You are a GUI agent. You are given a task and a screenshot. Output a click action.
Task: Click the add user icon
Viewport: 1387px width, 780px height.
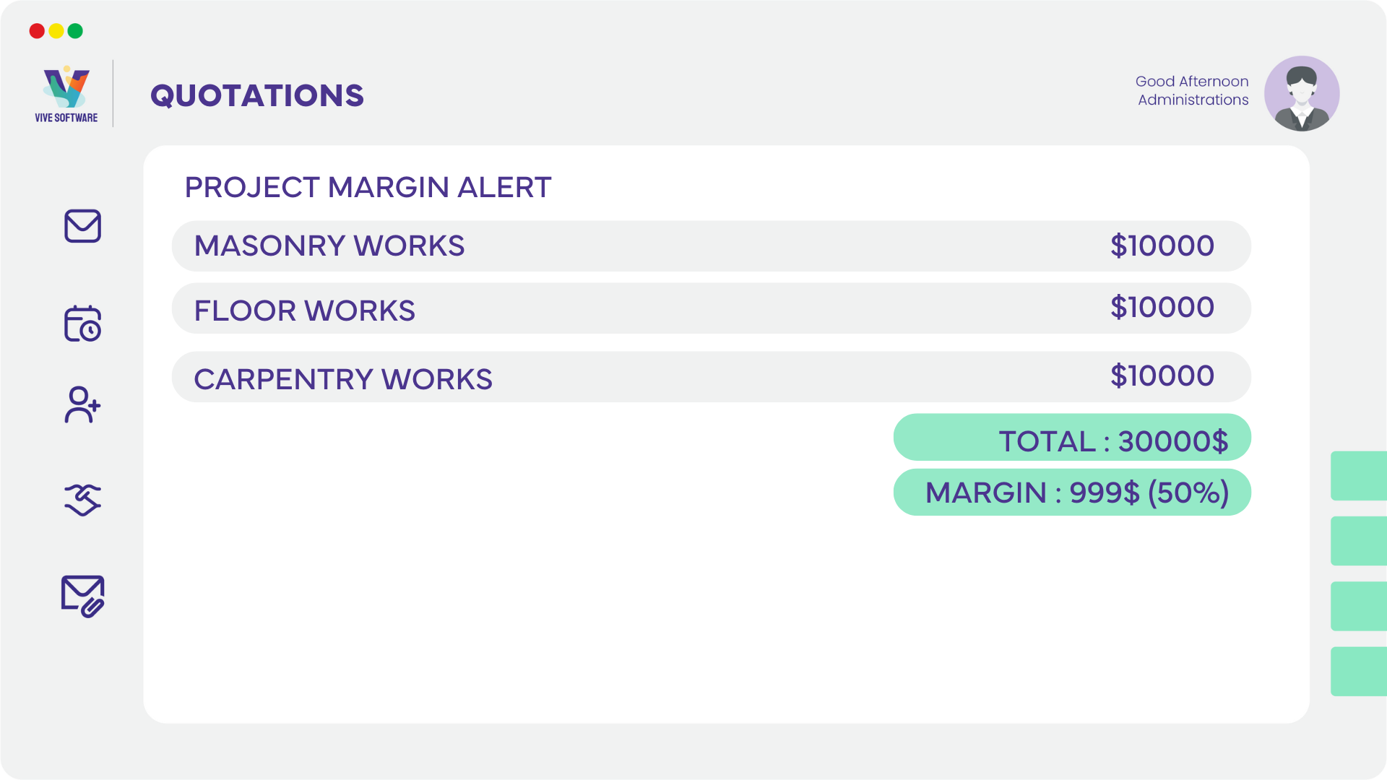click(x=82, y=404)
